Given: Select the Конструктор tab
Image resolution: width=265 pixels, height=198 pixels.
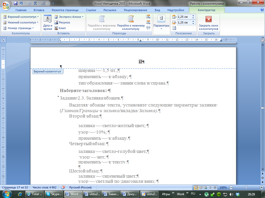Looking at the screenshot, I should click(207, 10).
